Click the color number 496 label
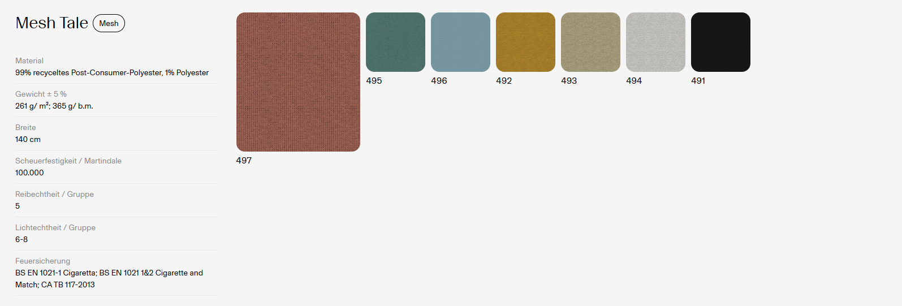The width and height of the screenshot is (902, 306). tap(439, 81)
